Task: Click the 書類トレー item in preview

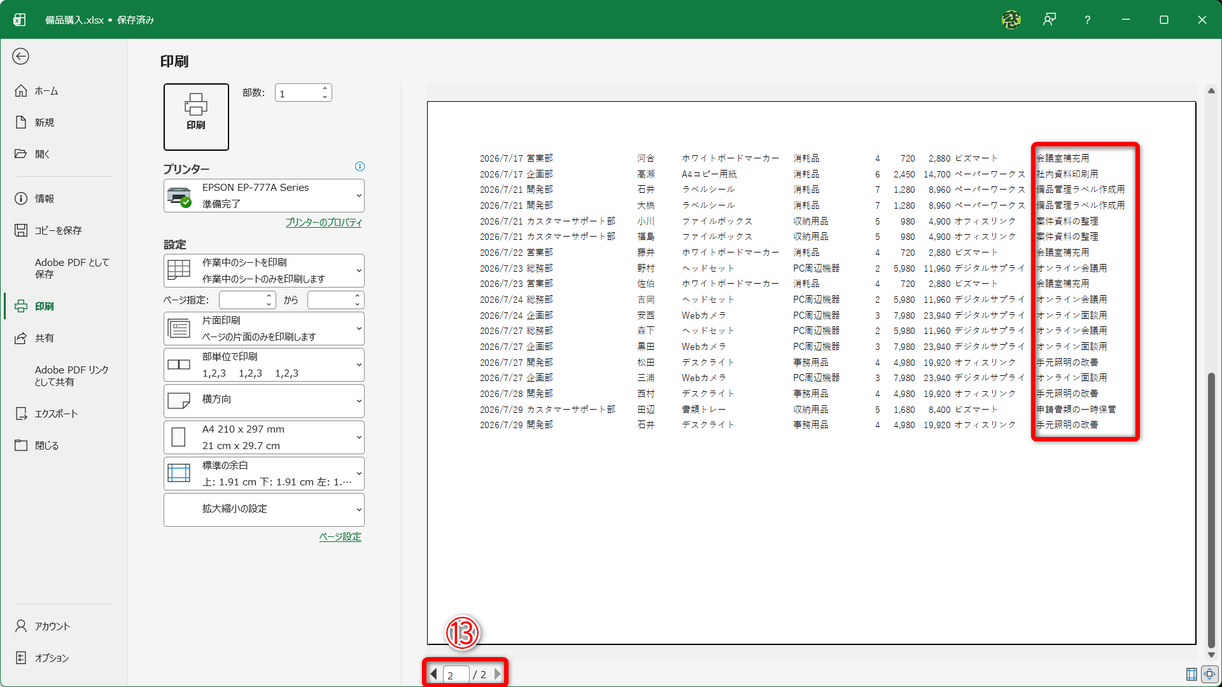Action: (x=704, y=410)
